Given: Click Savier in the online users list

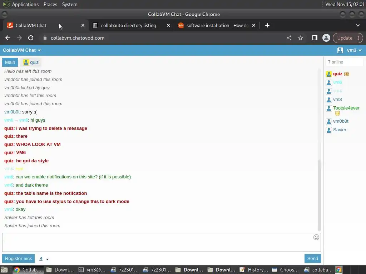Looking at the screenshot, I should pyautogui.click(x=340, y=130).
